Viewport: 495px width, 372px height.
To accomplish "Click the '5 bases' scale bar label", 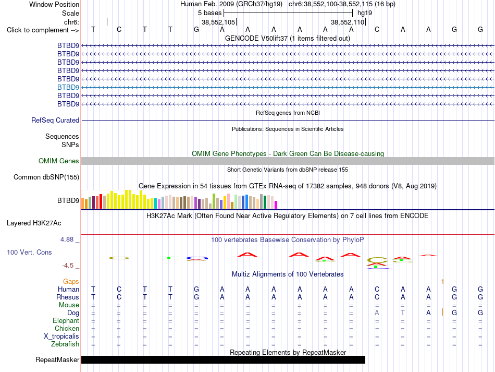I will coord(209,13).
